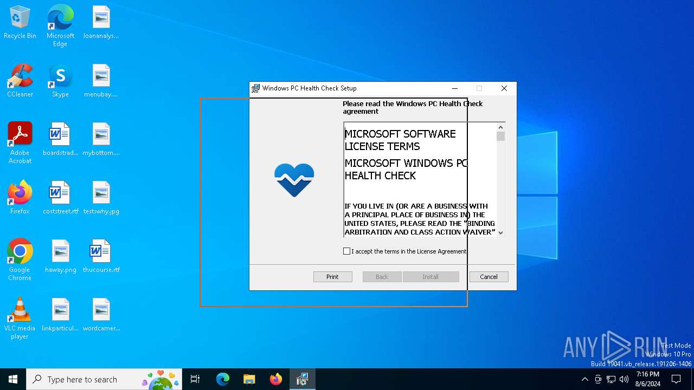694x390 pixels.
Task: Open File Explorer from the taskbar
Action: [249, 379]
